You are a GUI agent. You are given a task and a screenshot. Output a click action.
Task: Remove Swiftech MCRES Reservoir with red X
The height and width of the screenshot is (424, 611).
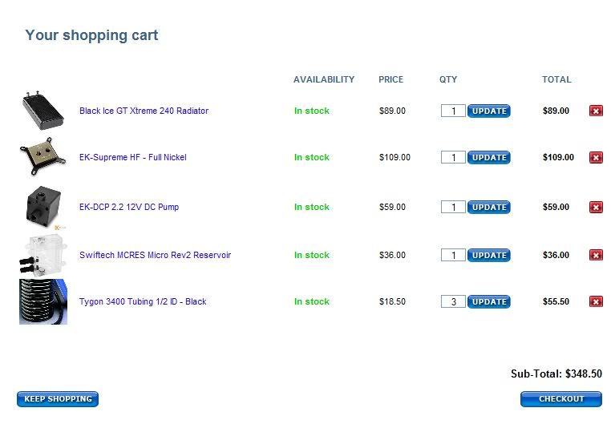(596, 255)
